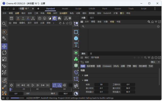Switch to the 层 tab
The width and height of the screenshot is (162, 101).
pyautogui.click(x=91, y=54)
